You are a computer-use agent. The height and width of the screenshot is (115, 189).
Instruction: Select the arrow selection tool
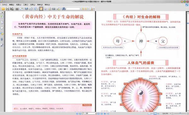tap(45, 9)
